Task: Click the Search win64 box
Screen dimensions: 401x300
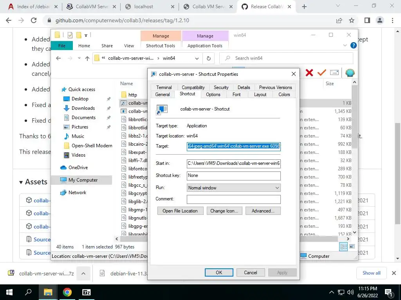Action: pos(286,59)
